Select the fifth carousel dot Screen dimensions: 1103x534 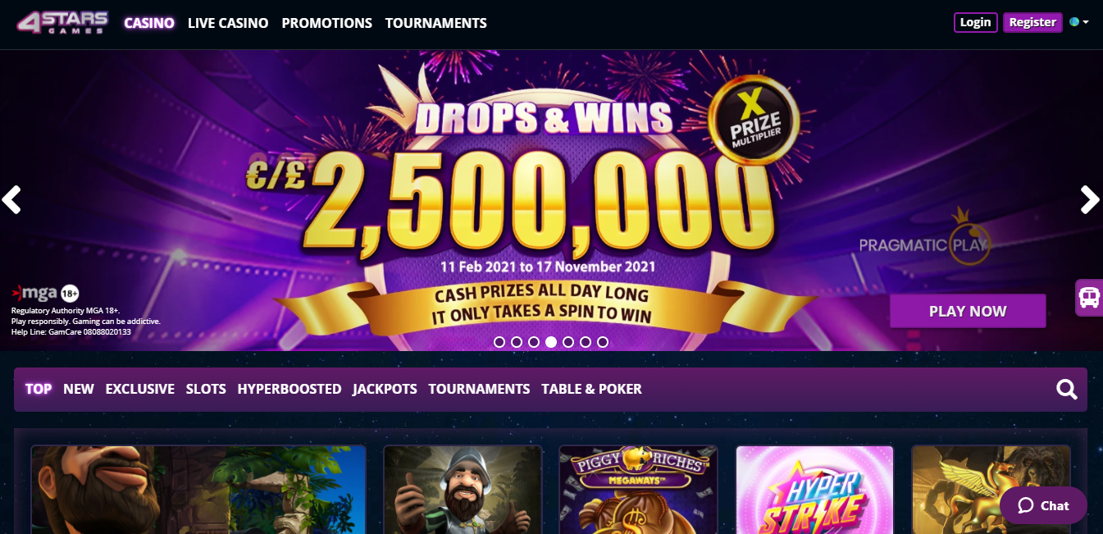tap(568, 342)
